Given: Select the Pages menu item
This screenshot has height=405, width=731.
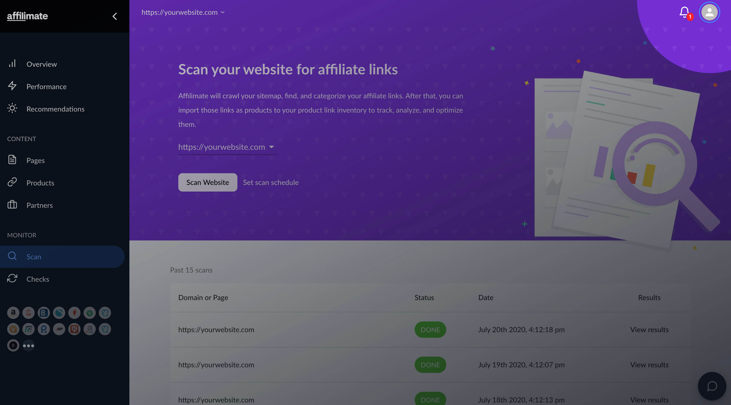Looking at the screenshot, I should (x=35, y=160).
